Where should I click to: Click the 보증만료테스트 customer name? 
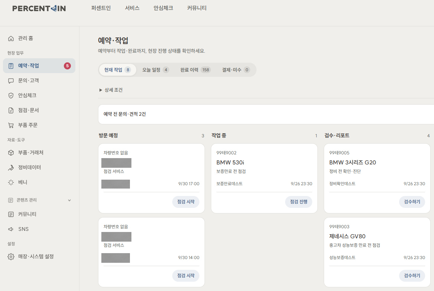229,184
